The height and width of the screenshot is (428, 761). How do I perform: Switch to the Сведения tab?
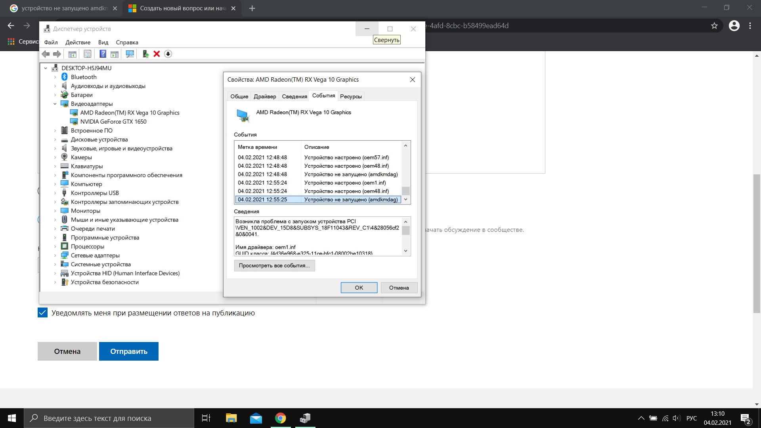click(x=294, y=96)
